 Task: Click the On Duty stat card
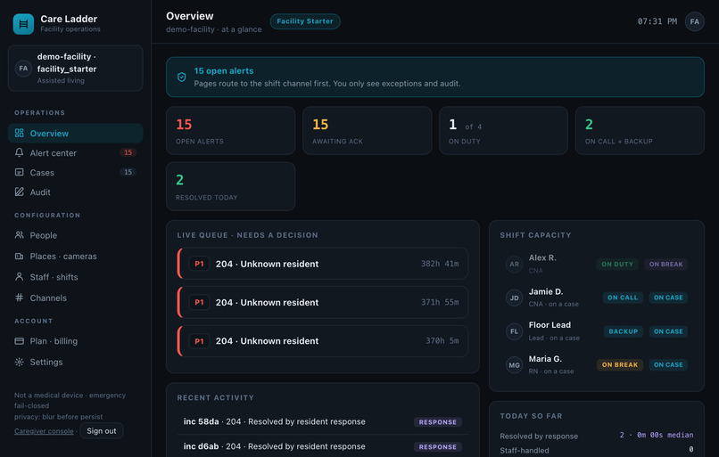[x=503, y=130]
